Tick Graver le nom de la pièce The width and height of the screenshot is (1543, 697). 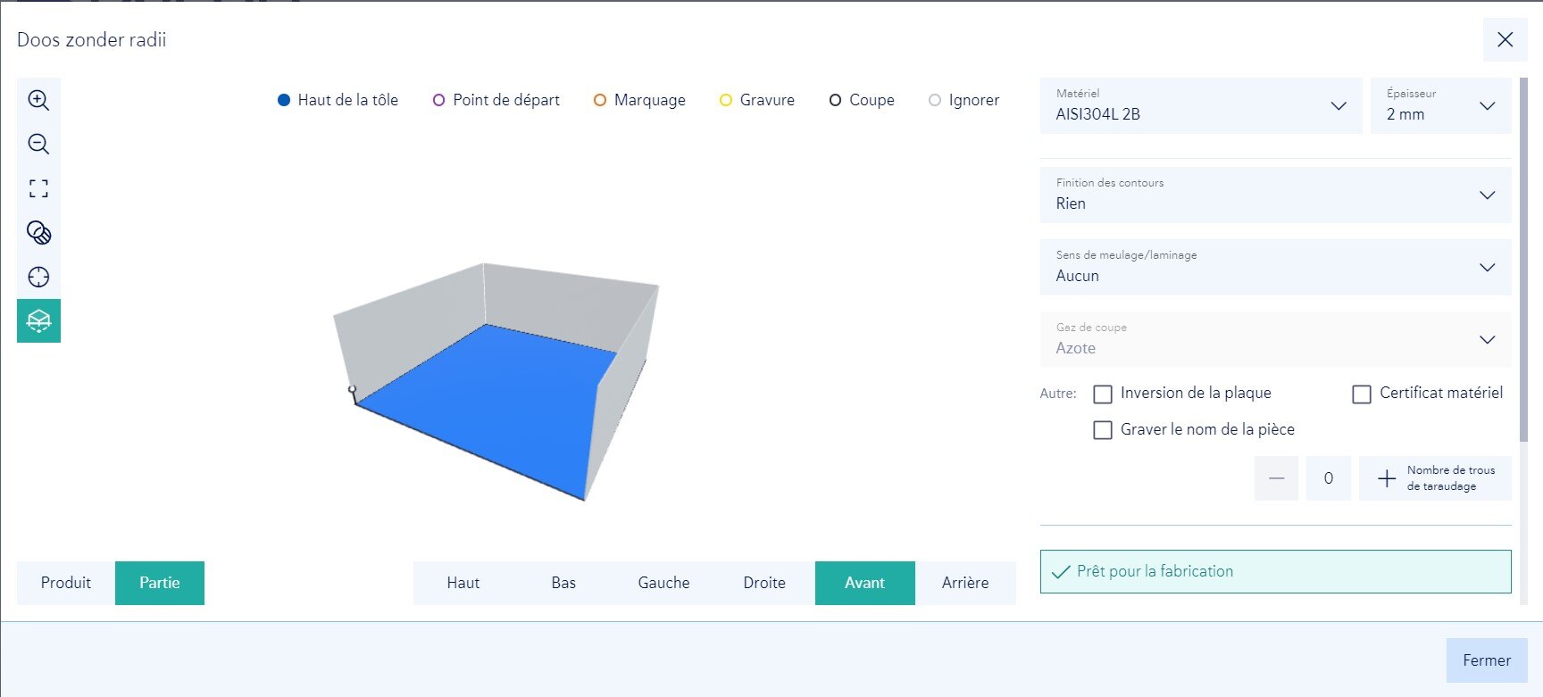click(1103, 430)
